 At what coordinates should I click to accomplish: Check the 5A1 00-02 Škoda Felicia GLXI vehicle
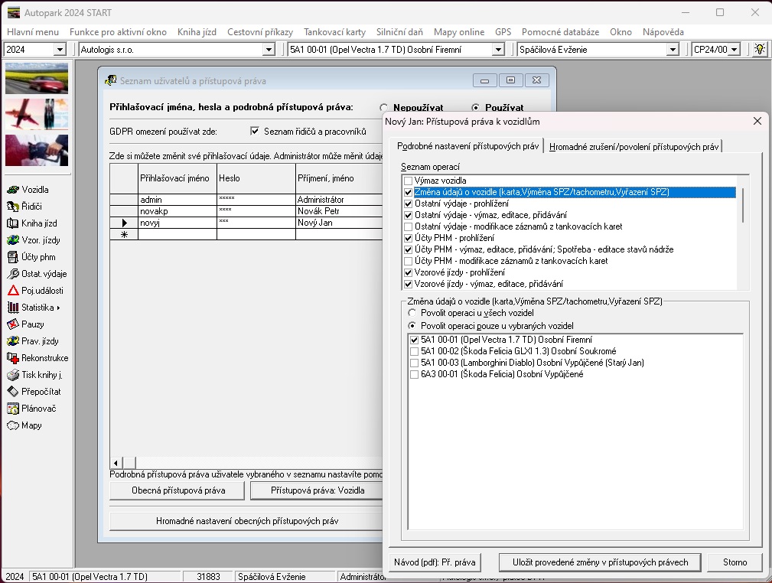point(414,352)
